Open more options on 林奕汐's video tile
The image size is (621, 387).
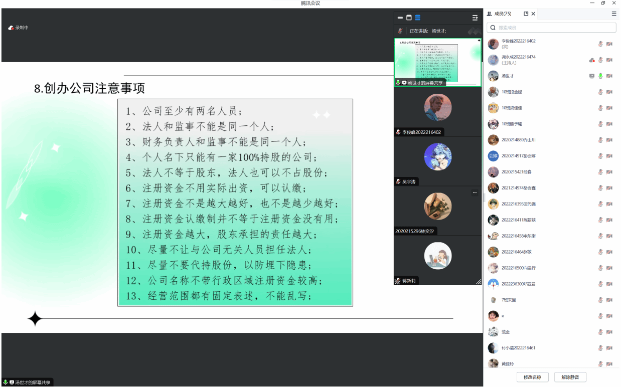click(475, 192)
